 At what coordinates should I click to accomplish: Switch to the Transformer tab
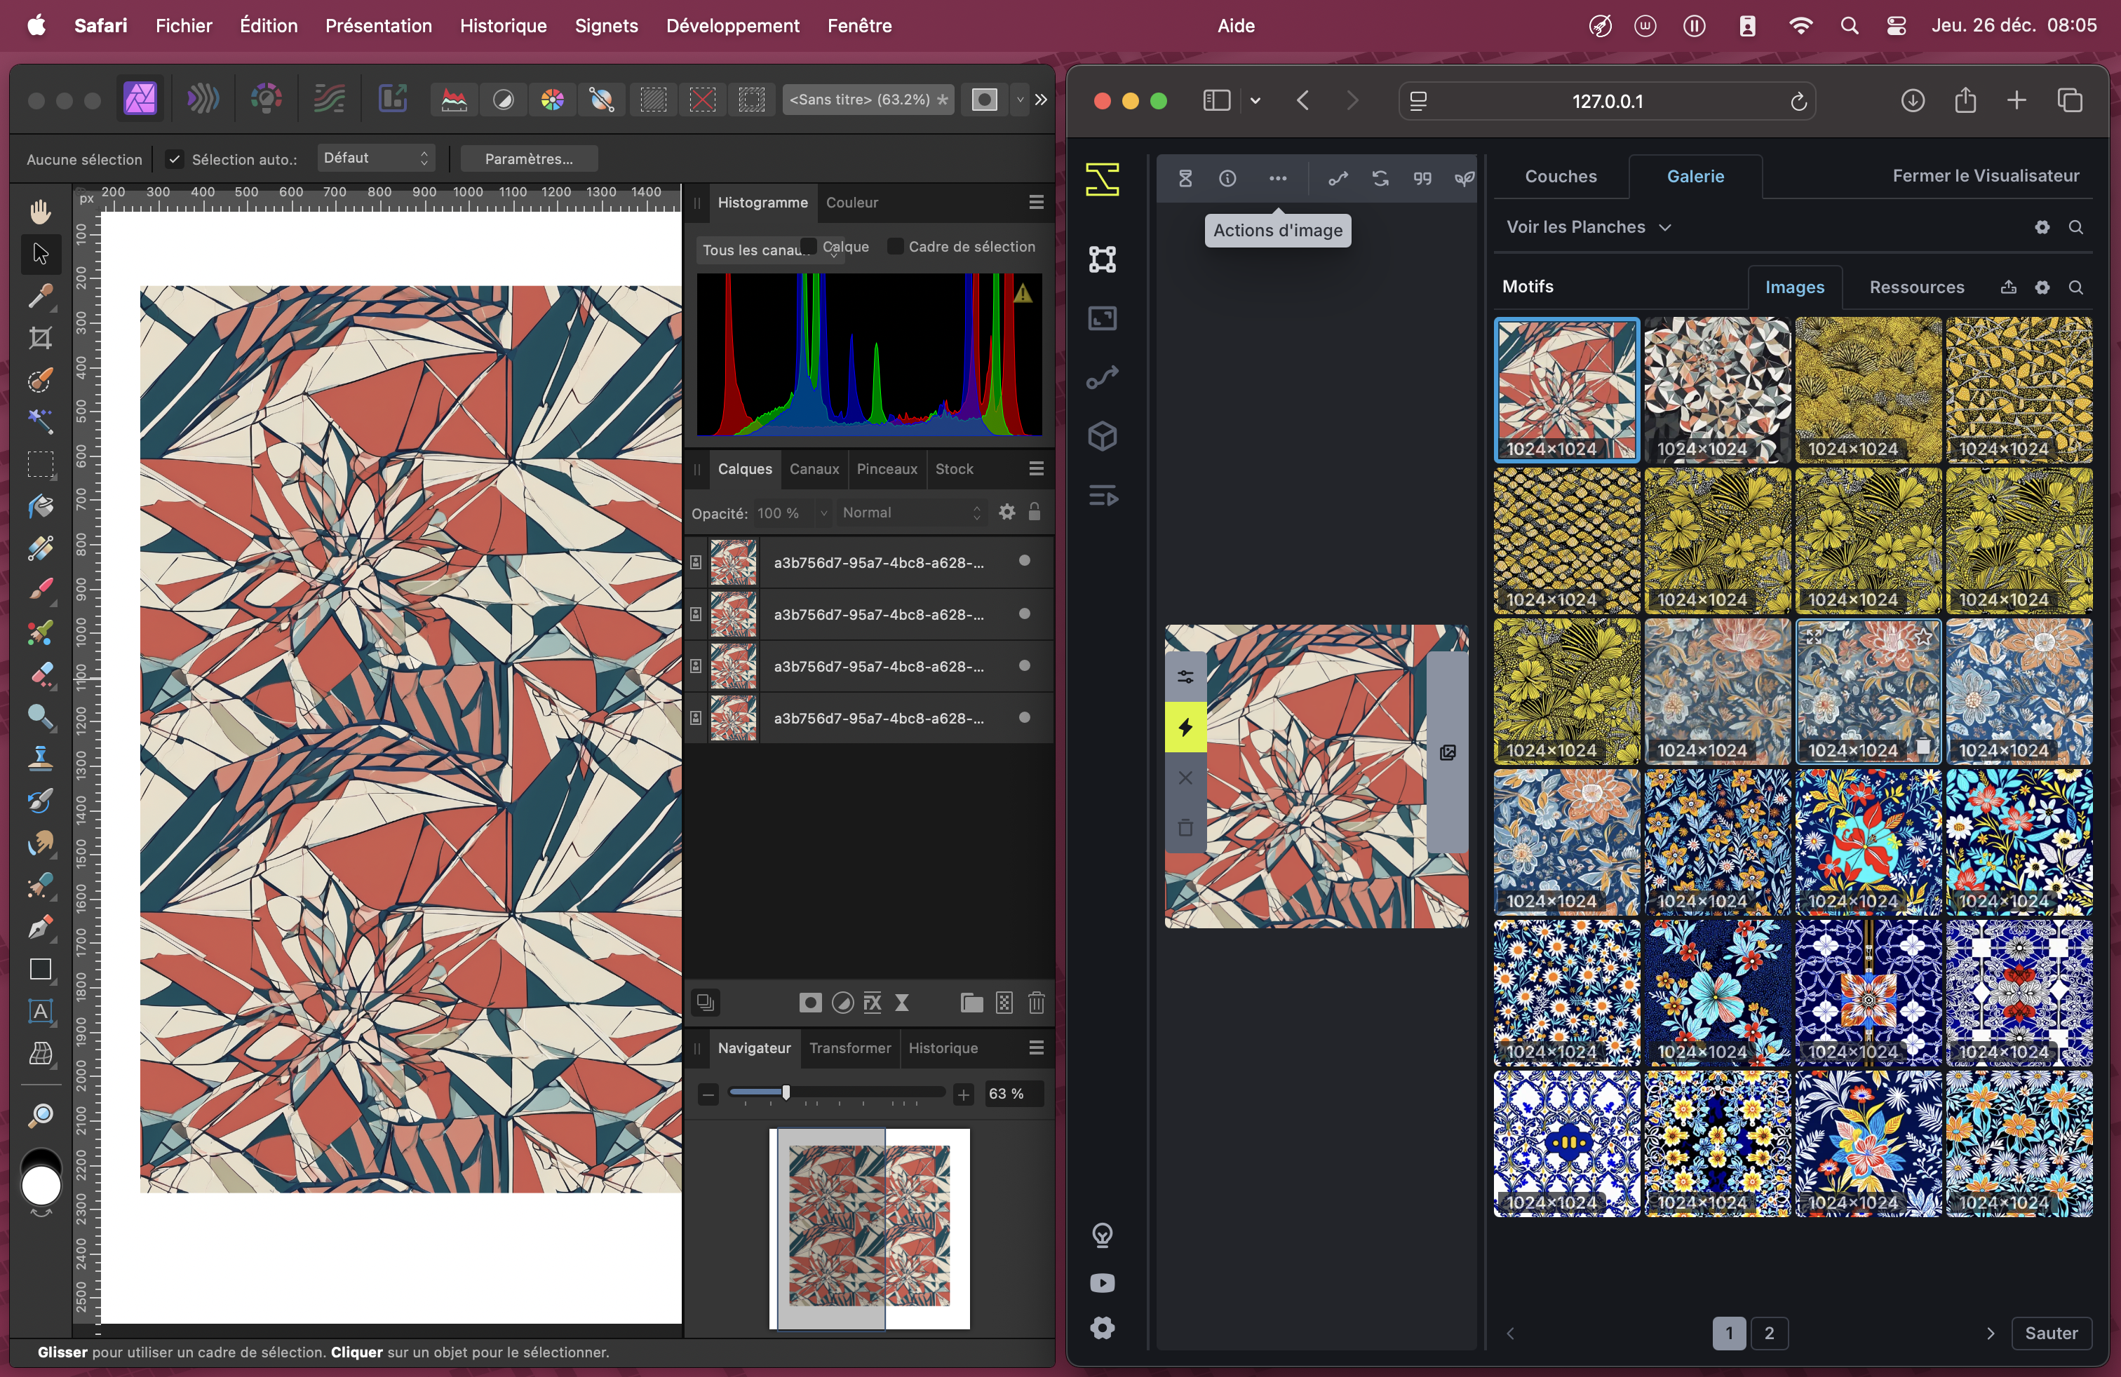[x=849, y=1048]
